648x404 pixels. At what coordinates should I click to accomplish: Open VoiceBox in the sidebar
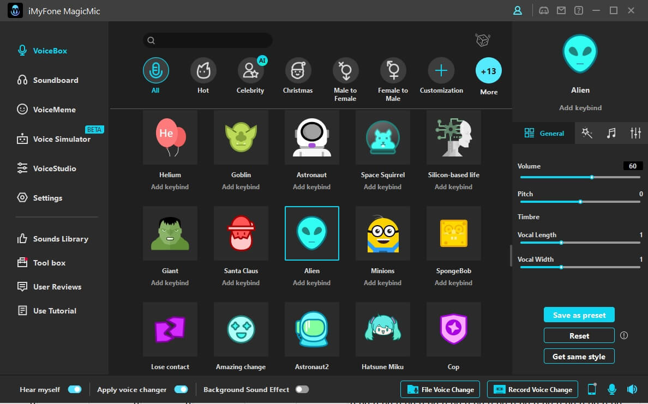42,50
